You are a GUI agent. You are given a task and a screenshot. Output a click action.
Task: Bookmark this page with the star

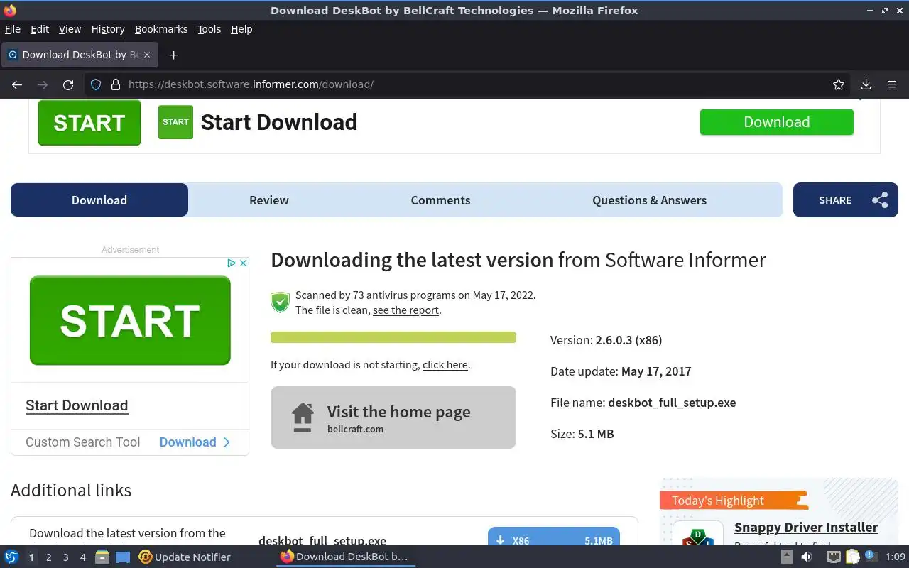point(839,84)
